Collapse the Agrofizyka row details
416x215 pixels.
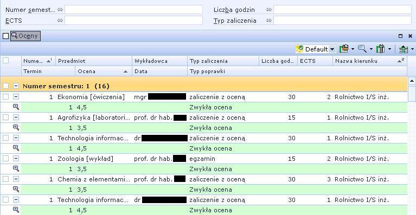16,118
